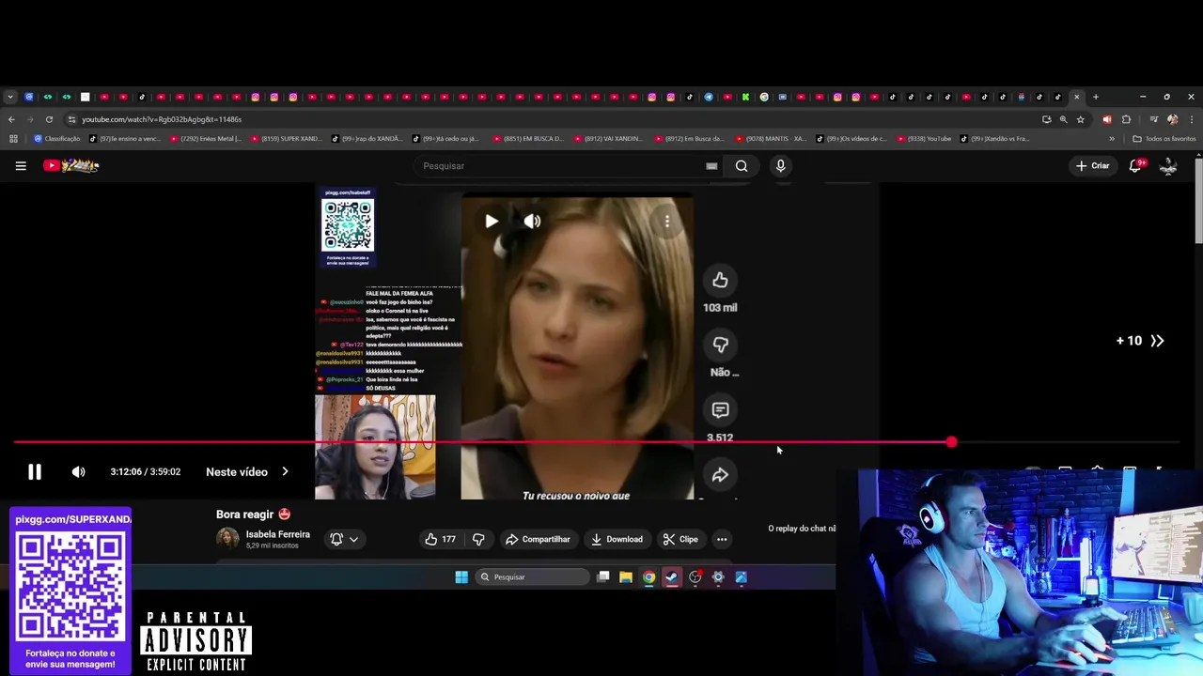Open the Chrome three-dot menu
Image resolution: width=1203 pixels, height=676 pixels.
(1191, 119)
